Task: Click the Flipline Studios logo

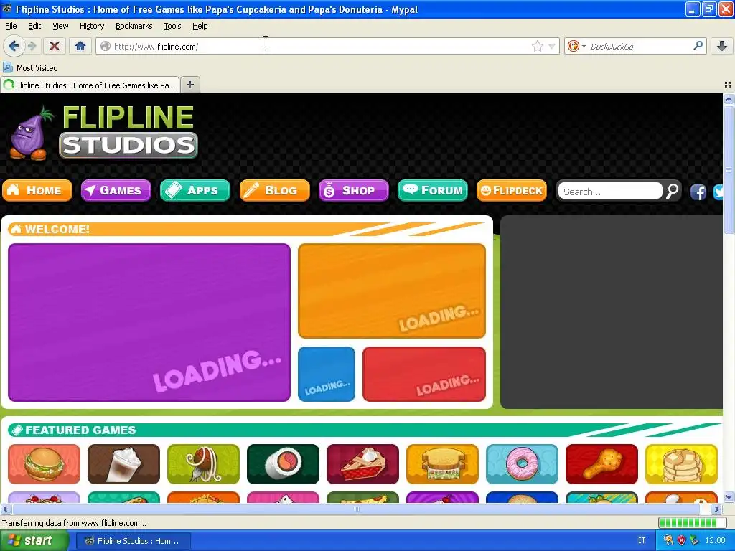Action: point(104,132)
